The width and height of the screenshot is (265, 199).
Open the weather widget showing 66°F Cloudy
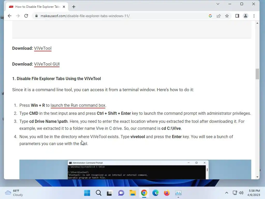[14, 193]
